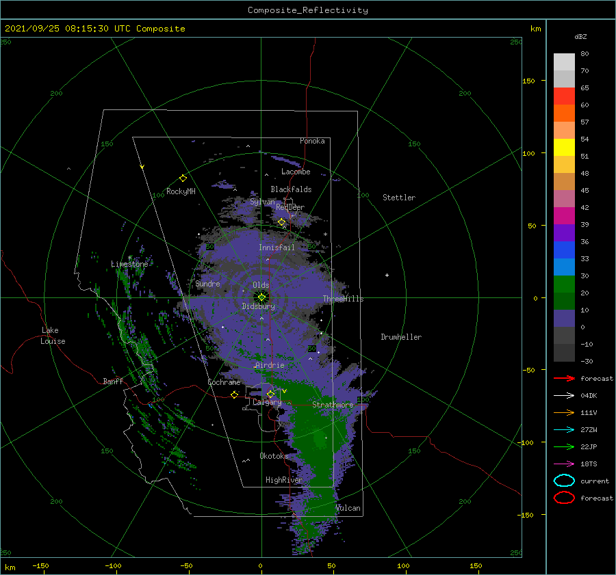
Task: Click the Blackfalds city label
Action: [x=291, y=189]
